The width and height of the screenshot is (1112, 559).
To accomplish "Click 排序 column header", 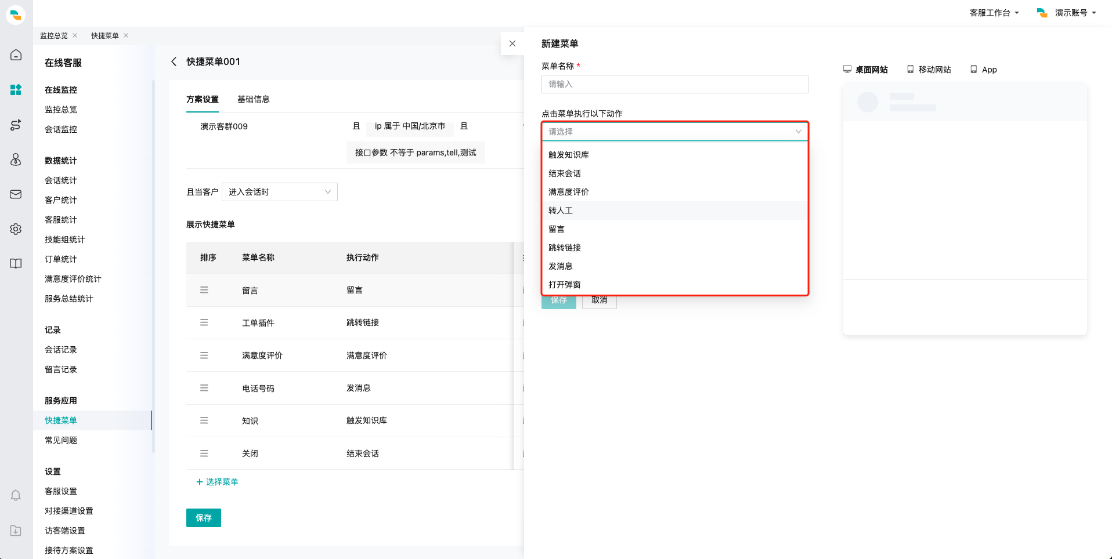I will (208, 257).
